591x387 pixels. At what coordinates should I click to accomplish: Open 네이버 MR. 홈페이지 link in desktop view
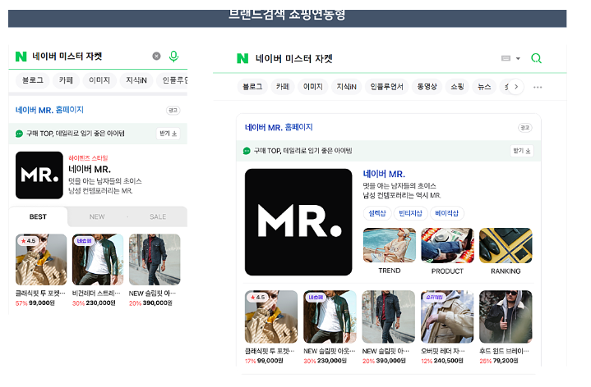pos(279,127)
